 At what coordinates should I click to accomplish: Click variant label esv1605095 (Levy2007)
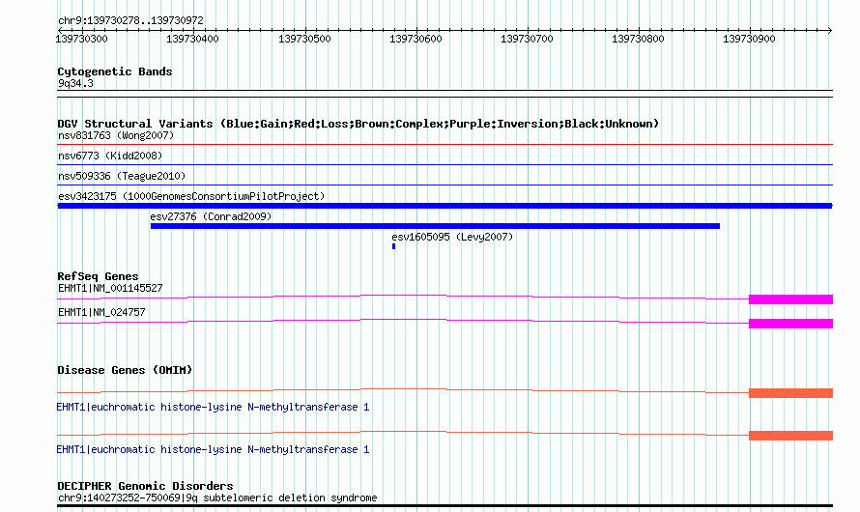coord(452,237)
